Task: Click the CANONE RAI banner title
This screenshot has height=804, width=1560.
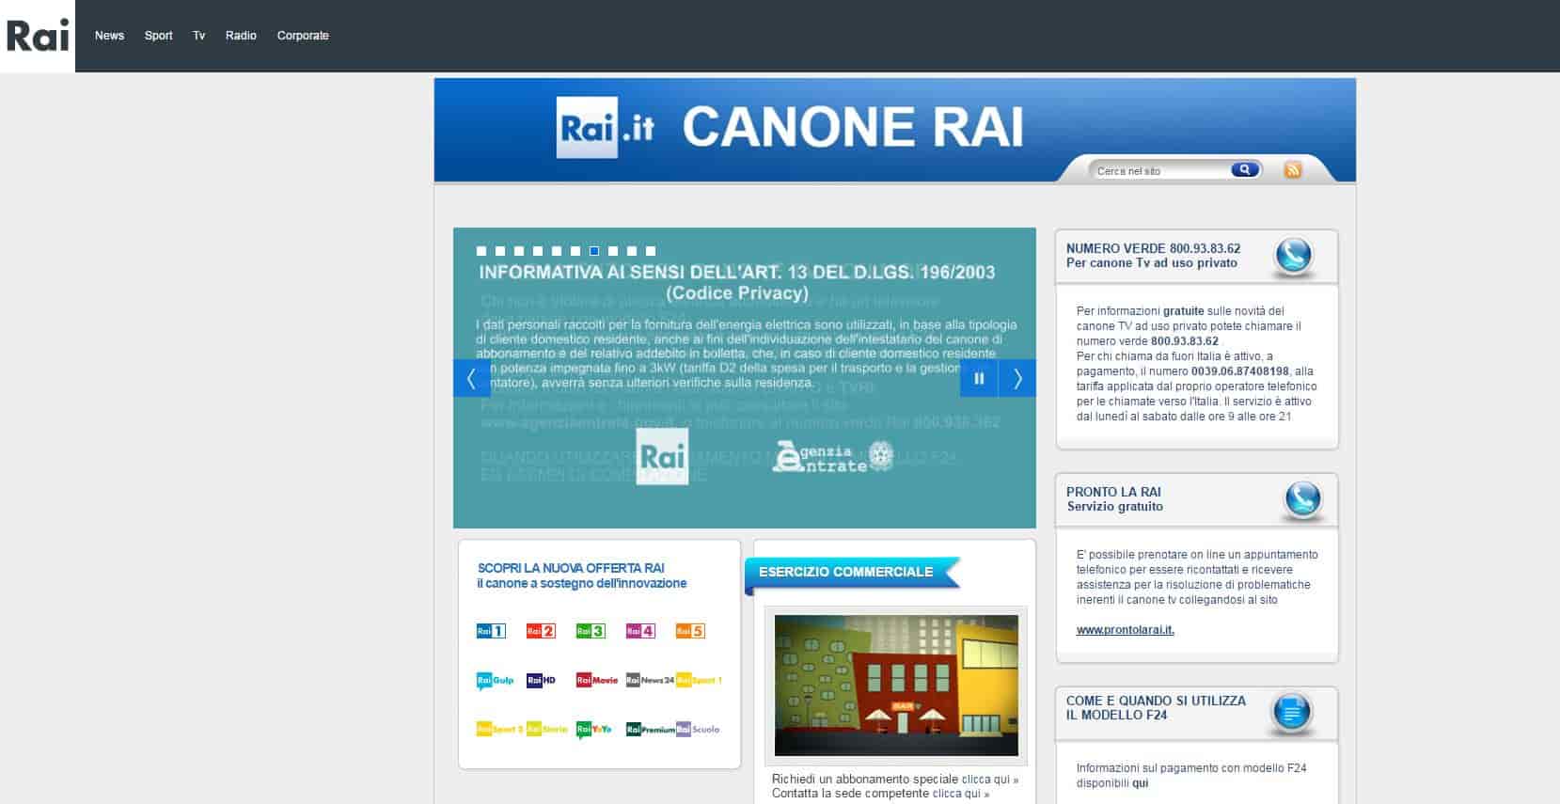Action: tap(852, 127)
